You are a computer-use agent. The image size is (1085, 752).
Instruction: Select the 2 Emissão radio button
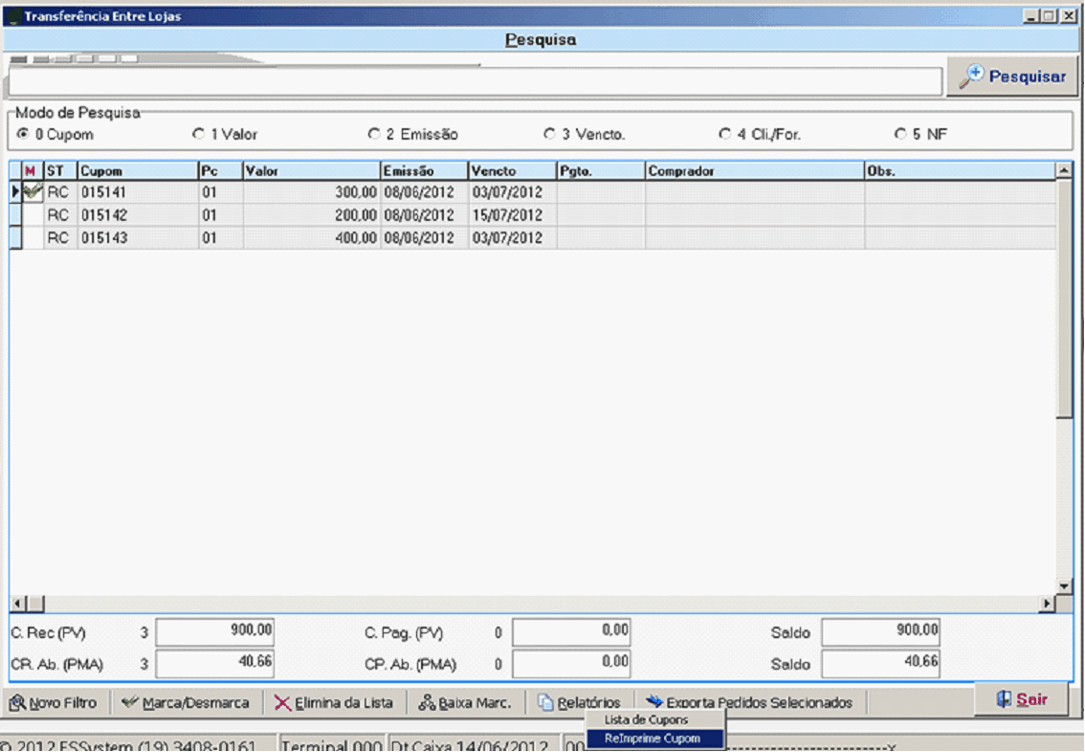[x=374, y=135]
